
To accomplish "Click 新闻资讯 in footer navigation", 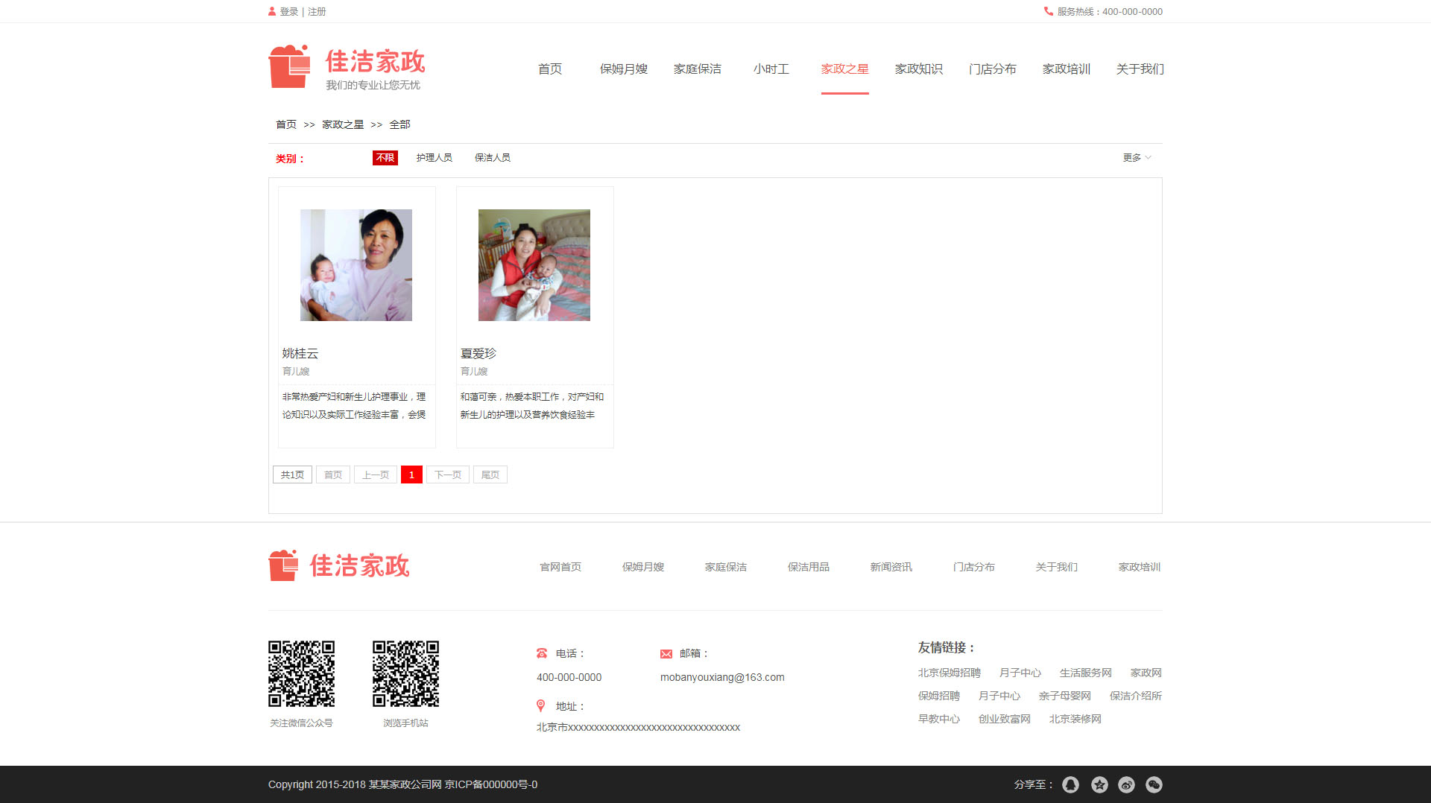I will pyautogui.click(x=891, y=567).
